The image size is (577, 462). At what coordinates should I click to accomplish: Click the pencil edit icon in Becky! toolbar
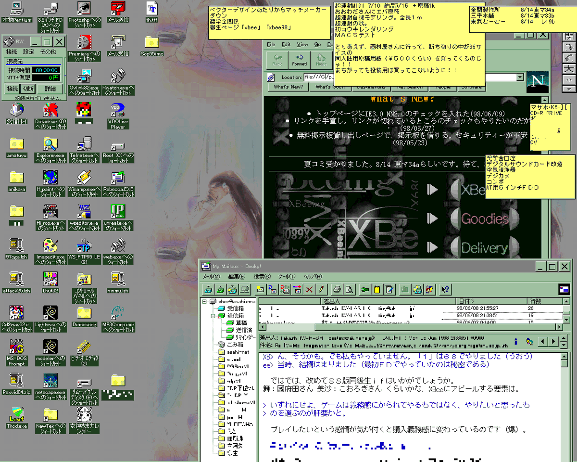click(x=321, y=289)
